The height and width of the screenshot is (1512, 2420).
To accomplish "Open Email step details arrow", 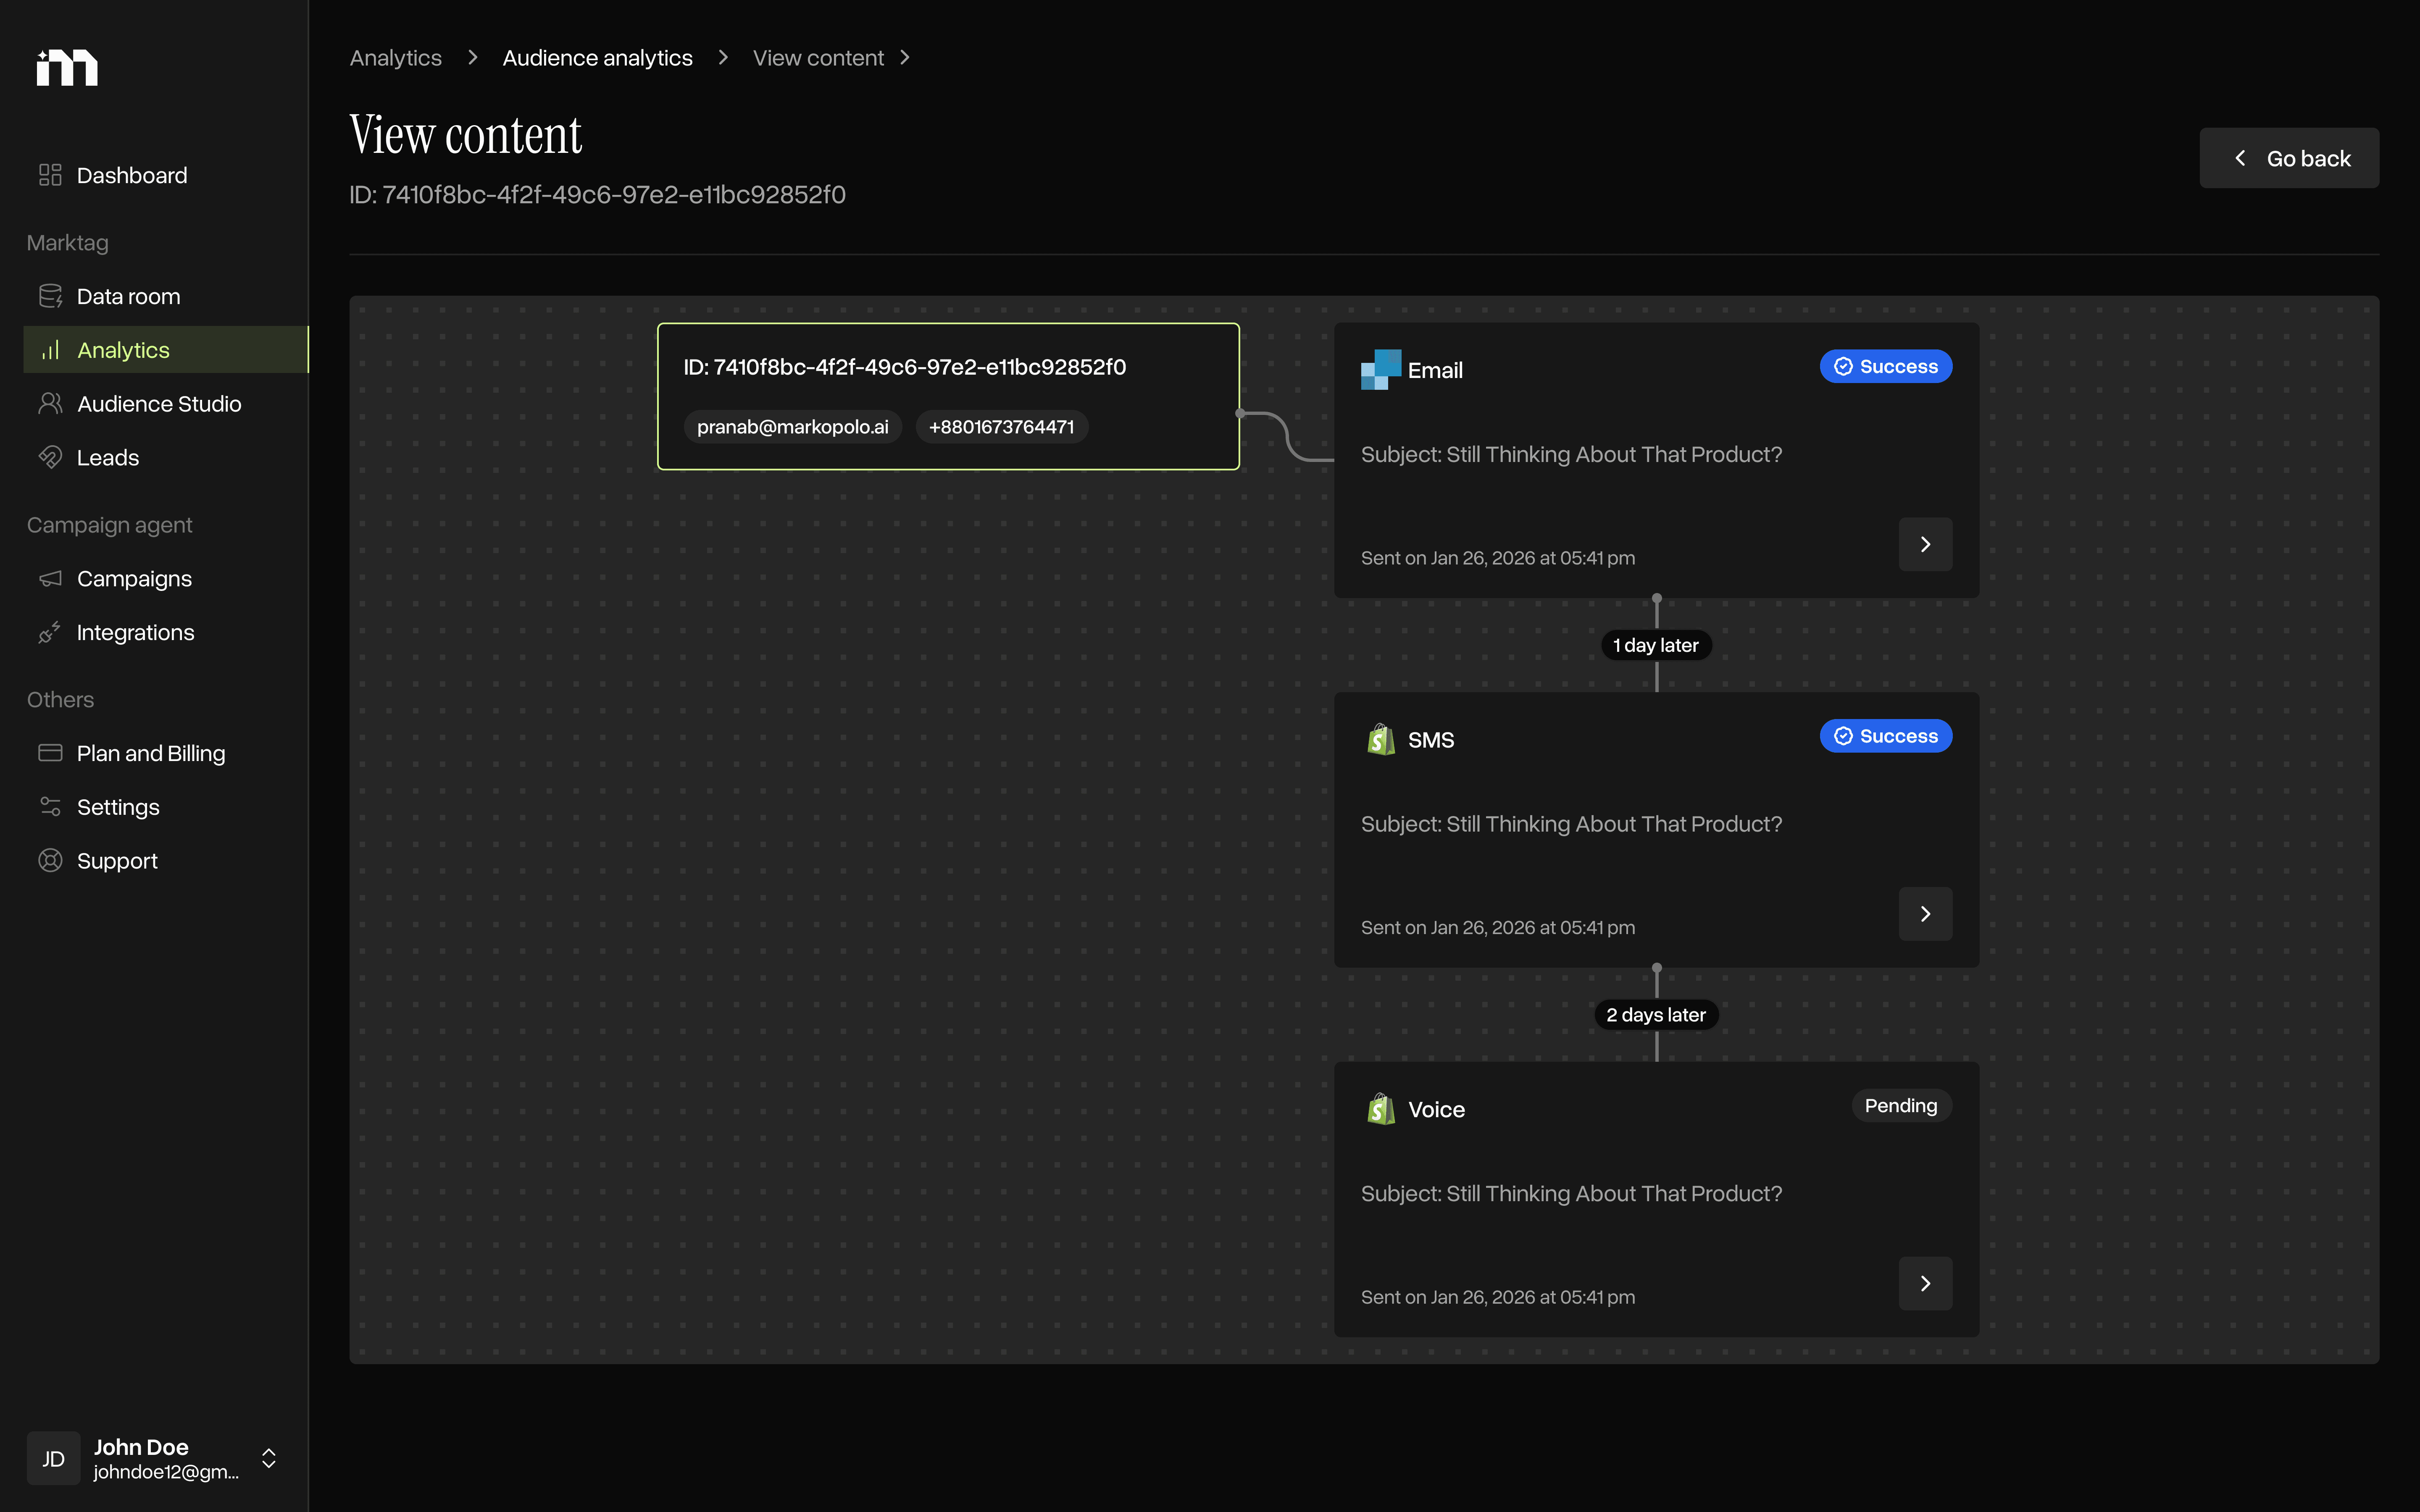I will click(x=1925, y=544).
